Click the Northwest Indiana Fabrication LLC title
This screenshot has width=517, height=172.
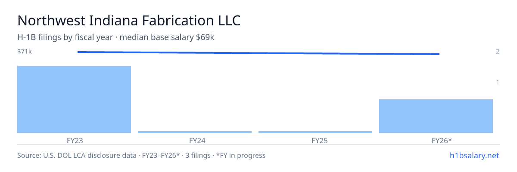(129, 20)
